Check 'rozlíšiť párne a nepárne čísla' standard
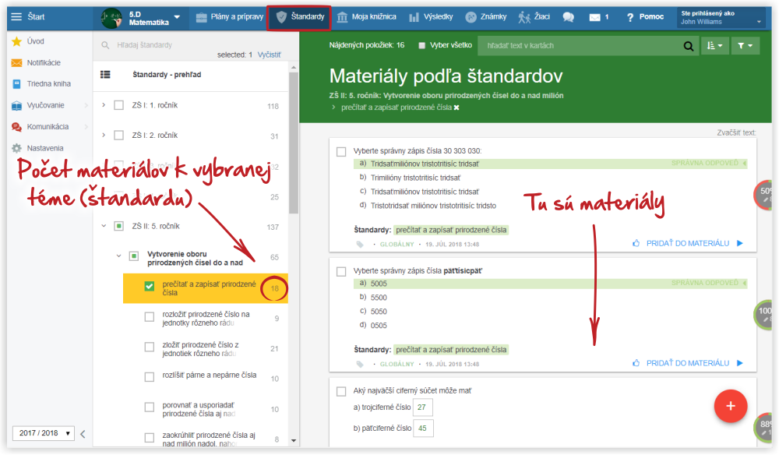779x455 pixels. (x=149, y=377)
